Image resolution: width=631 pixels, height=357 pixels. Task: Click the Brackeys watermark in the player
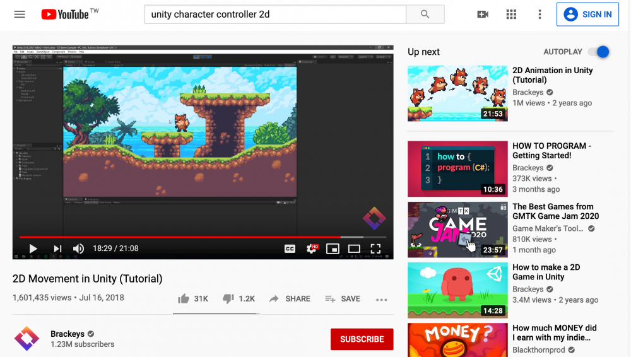(374, 218)
